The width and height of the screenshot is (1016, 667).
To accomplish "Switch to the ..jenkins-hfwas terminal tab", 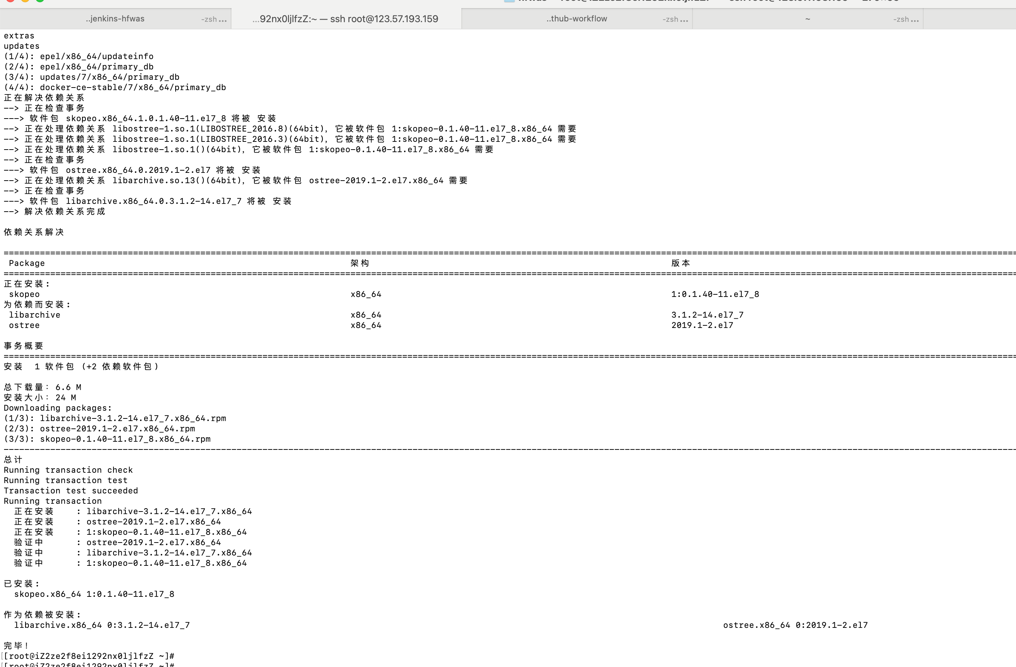I will [115, 19].
